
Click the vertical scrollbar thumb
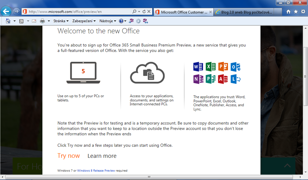point(305,76)
